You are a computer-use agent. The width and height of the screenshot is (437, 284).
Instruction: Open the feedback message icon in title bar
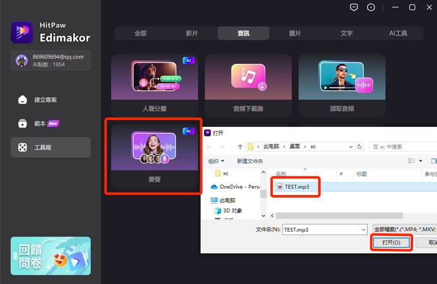(354, 7)
